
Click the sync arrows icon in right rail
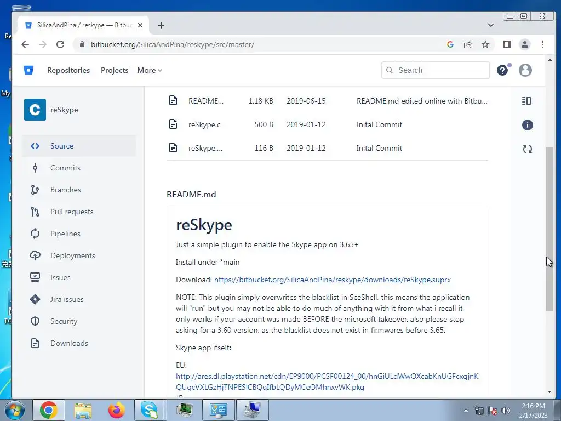tap(528, 149)
